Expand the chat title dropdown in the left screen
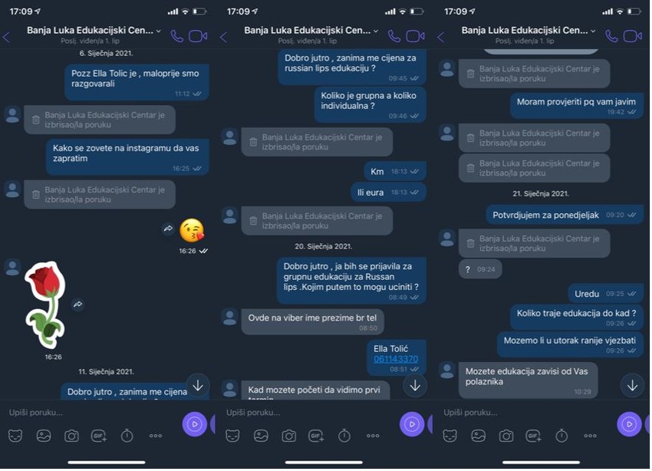Image resolution: width=652 pixels, height=471 pixels. tap(159, 31)
